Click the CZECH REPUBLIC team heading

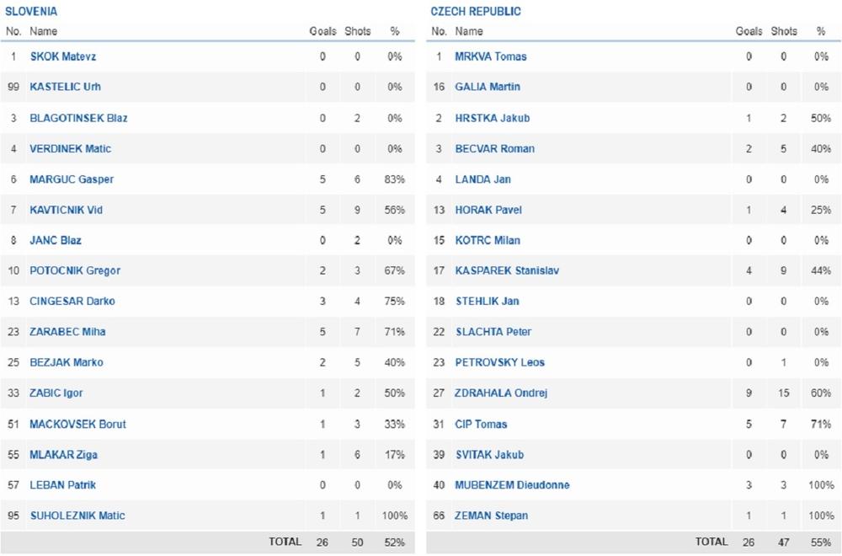pyautogui.click(x=476, y=12)
